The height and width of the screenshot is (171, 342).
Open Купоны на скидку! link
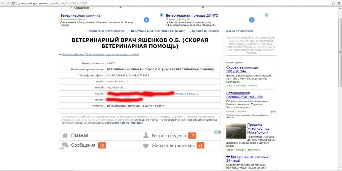tap(205, 31)
